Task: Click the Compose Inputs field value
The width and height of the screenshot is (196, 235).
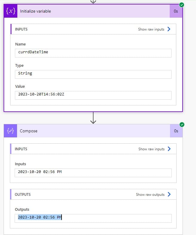Action: (x=93, y=173)
